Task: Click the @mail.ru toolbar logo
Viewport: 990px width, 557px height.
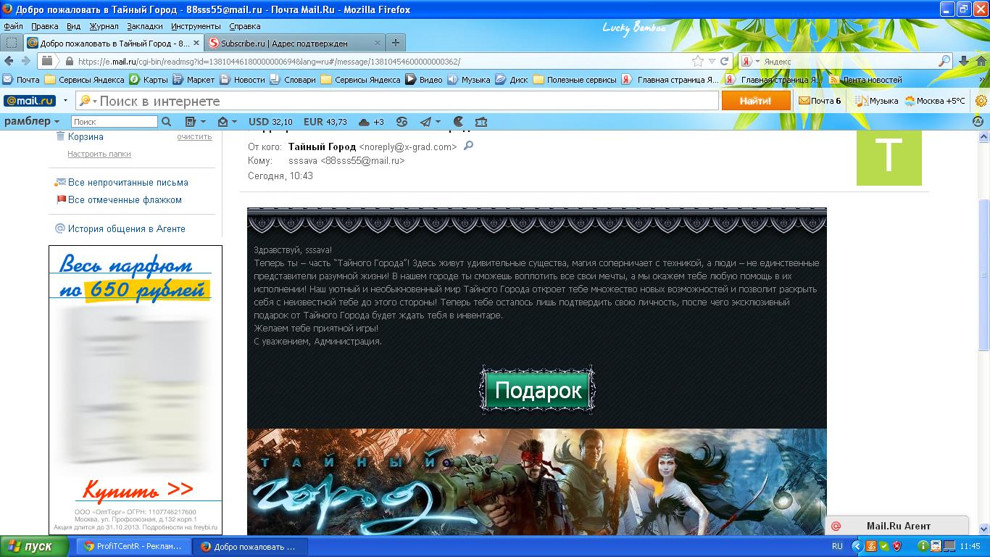Action: click(30, 101)
